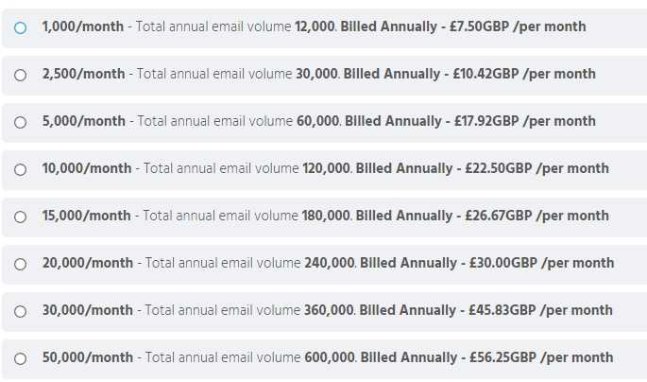Click the £45.83GBP per month price label
647x382 pixels.
point(540,310)
